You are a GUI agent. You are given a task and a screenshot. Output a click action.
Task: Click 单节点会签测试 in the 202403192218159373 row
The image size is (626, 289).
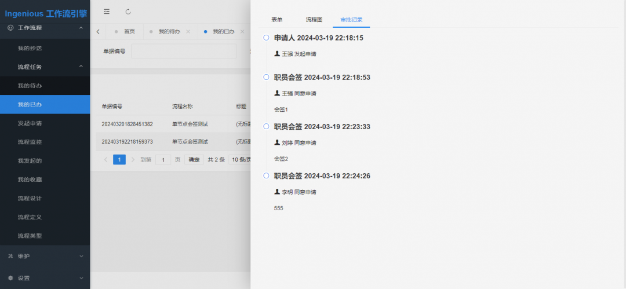pos(190,142)
